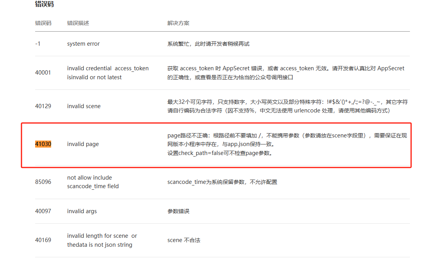The width and height of the screenshot is (440, 269).
Task: Click the 错误描述 column header
Action: [78, 23]
